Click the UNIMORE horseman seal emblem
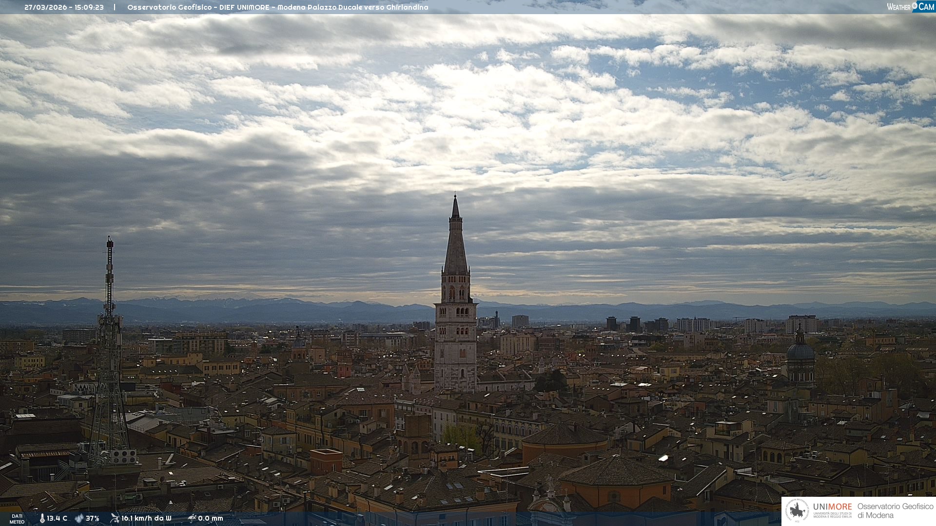 coord(798,511)
